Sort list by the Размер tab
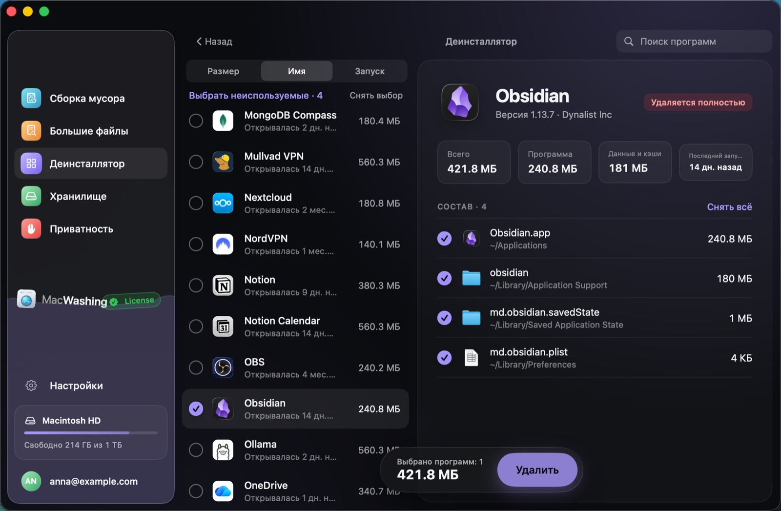Image resolution: width=781 pixels, height=511 pixels. click(x=223, y=71)
